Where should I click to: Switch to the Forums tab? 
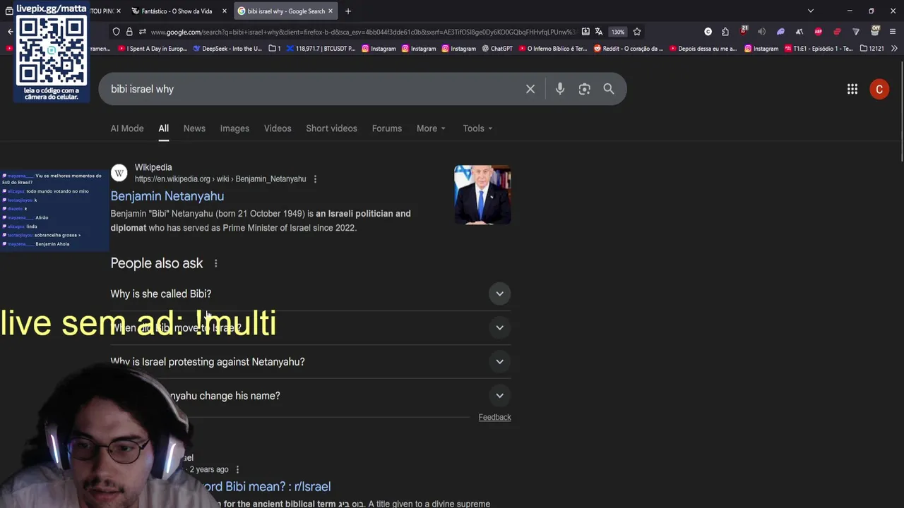(x=387, y=128)
